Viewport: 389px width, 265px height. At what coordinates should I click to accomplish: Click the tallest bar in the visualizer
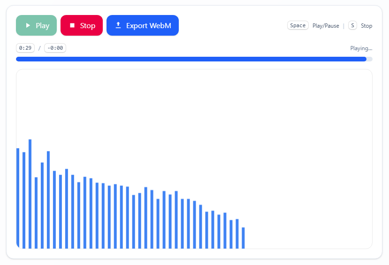pos(30,194)
